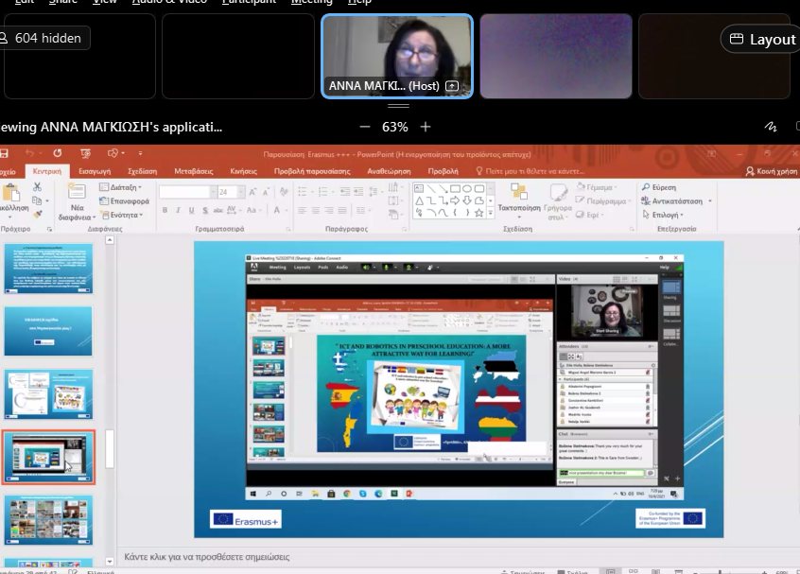Click the Τακτοποίηση arrange icon
This screenshot has height=574, width=800.
coord(517,192)
